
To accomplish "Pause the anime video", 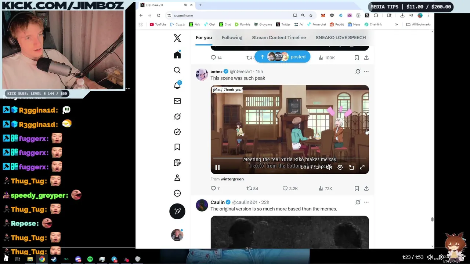I will 217,168.
